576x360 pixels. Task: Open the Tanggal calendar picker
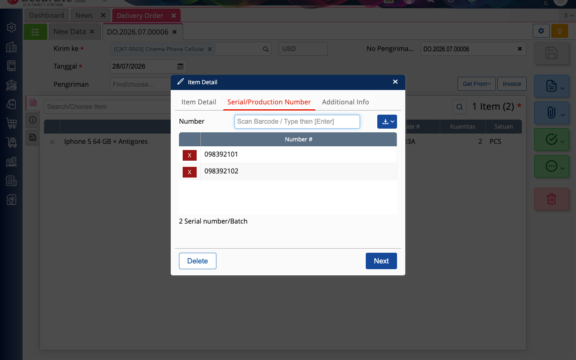[180, 66]
